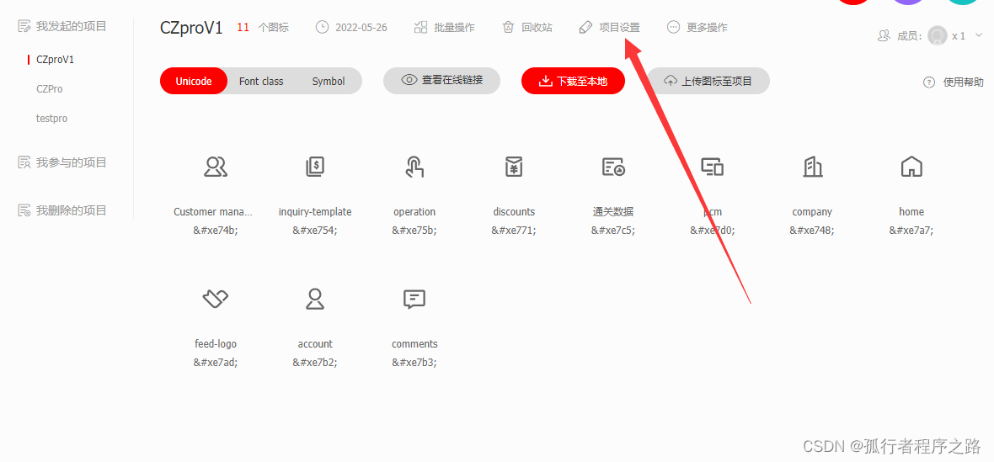Click the inquiry-template label
The image size is (994, 462).
(x=315, y=212)
